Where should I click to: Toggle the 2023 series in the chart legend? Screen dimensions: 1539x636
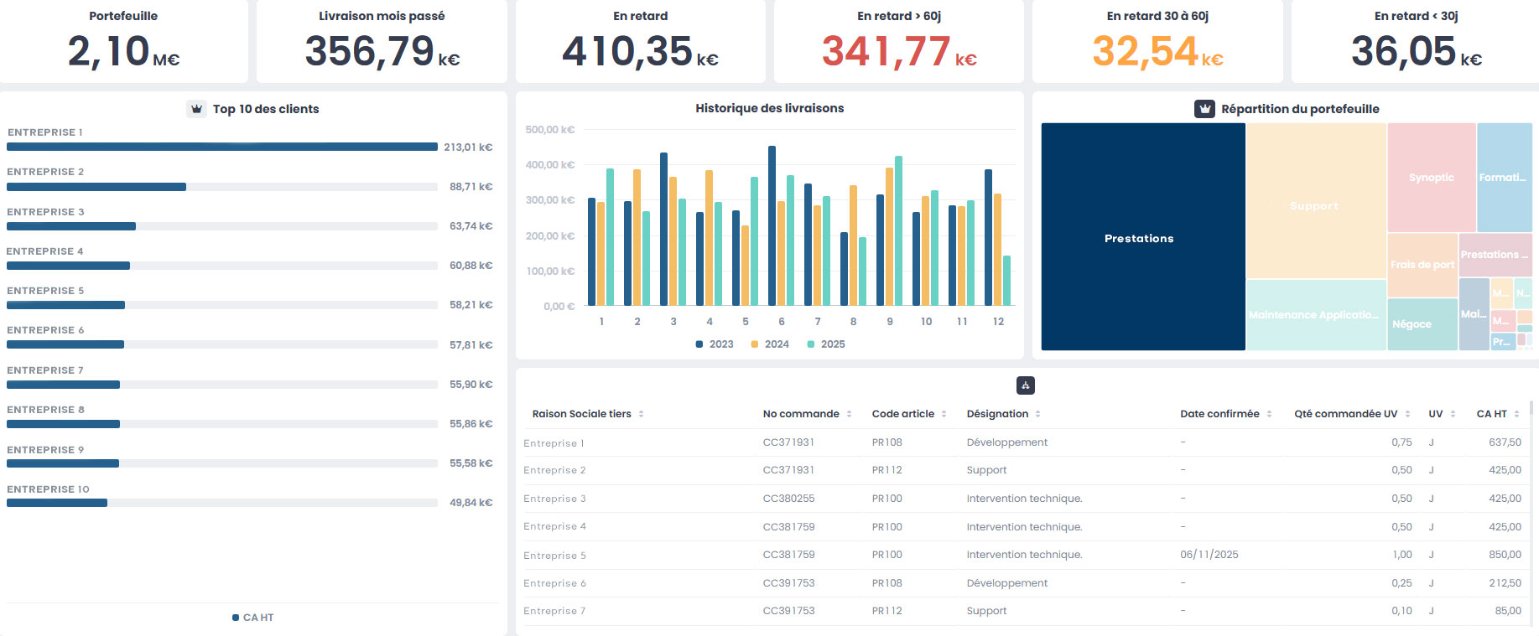click(x=715, y=344)
